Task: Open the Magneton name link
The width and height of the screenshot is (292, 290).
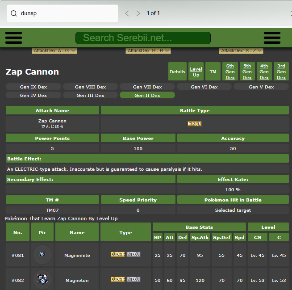Action: (77, 280)
